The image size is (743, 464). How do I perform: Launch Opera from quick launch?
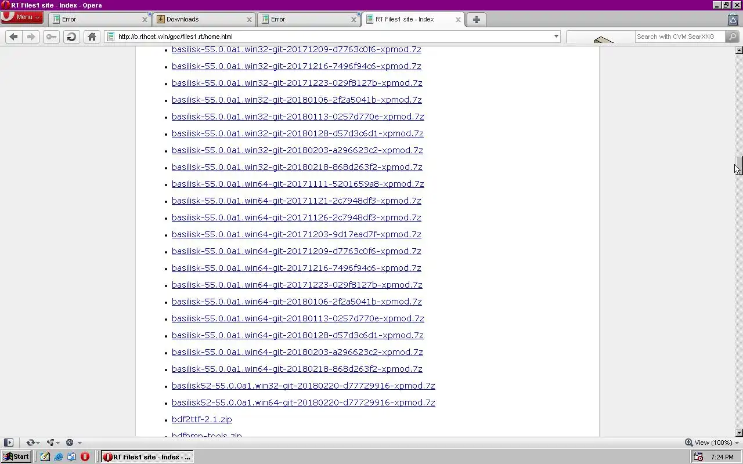pos(85,457)
